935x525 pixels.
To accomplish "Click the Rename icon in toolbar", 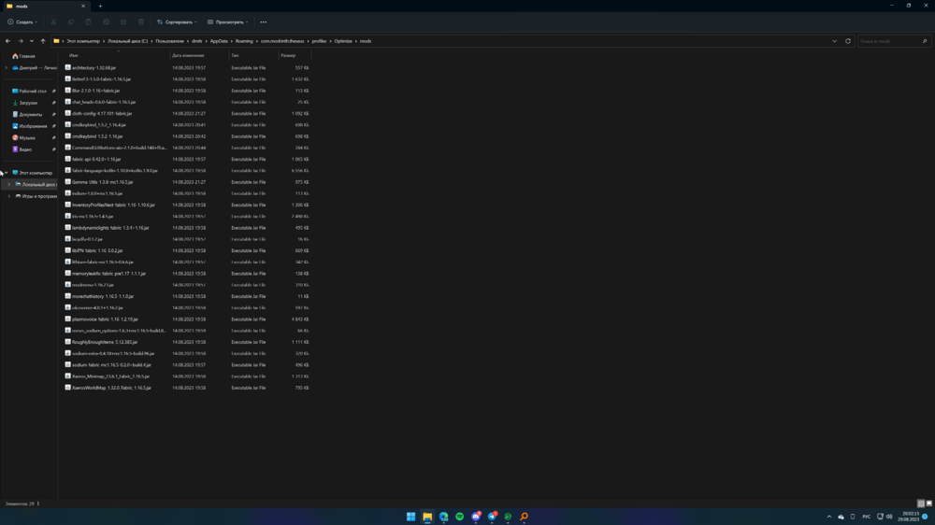I will [x=107, y=22].
